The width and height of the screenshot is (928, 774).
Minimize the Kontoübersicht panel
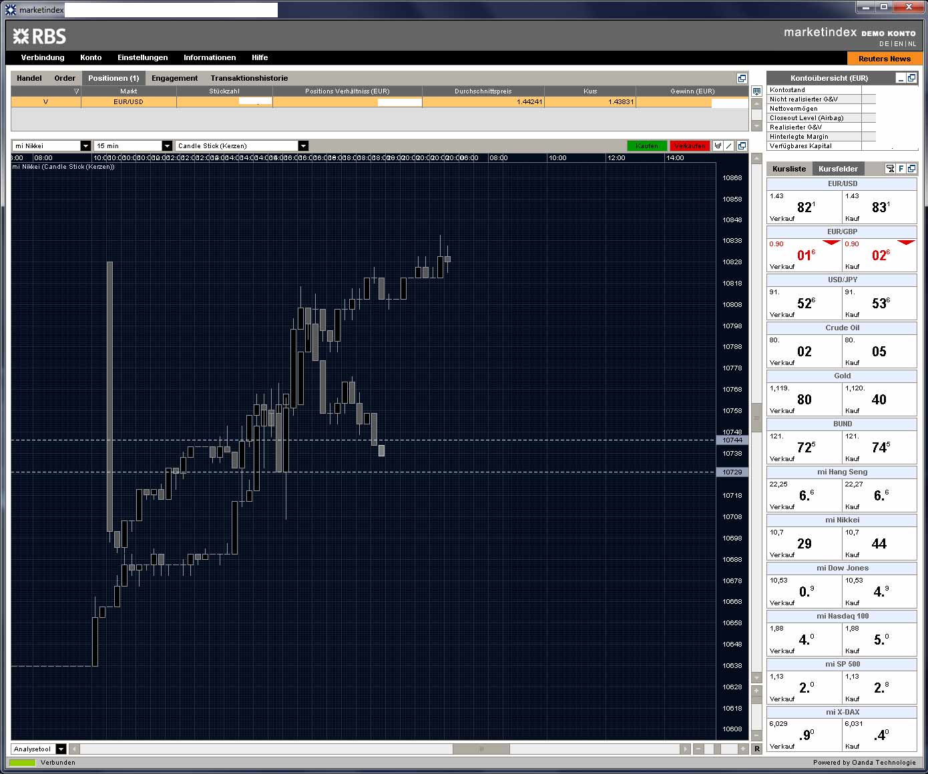point(901,78)
